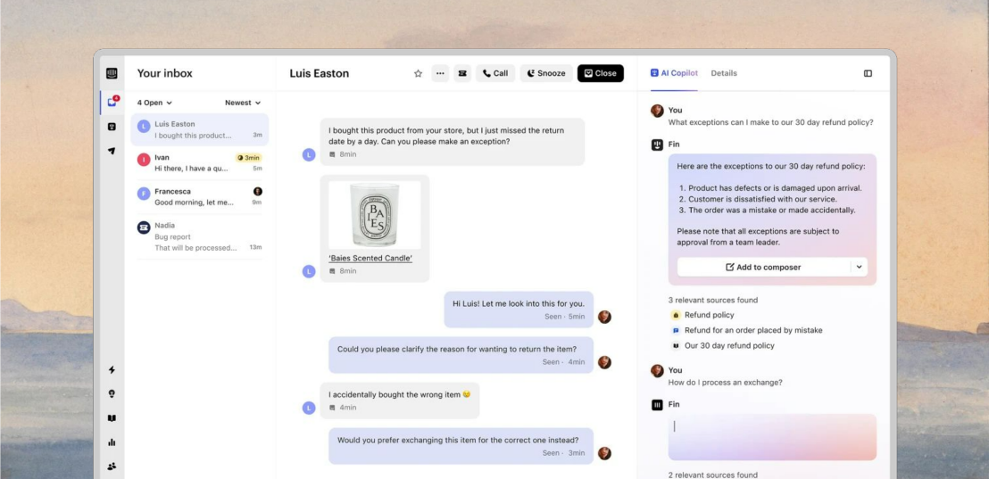Open the book Knowledge icon in sidebar
Viewport: 989px width, 479px height.
[x=112, y=417]
